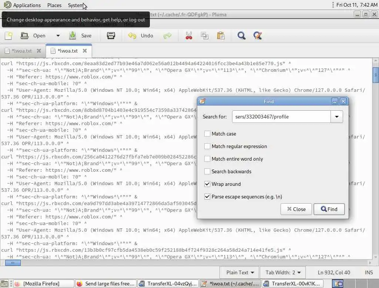Click Close in the Find dialog
This screenshot has height=288, width=379.
[x=296, y=209]
